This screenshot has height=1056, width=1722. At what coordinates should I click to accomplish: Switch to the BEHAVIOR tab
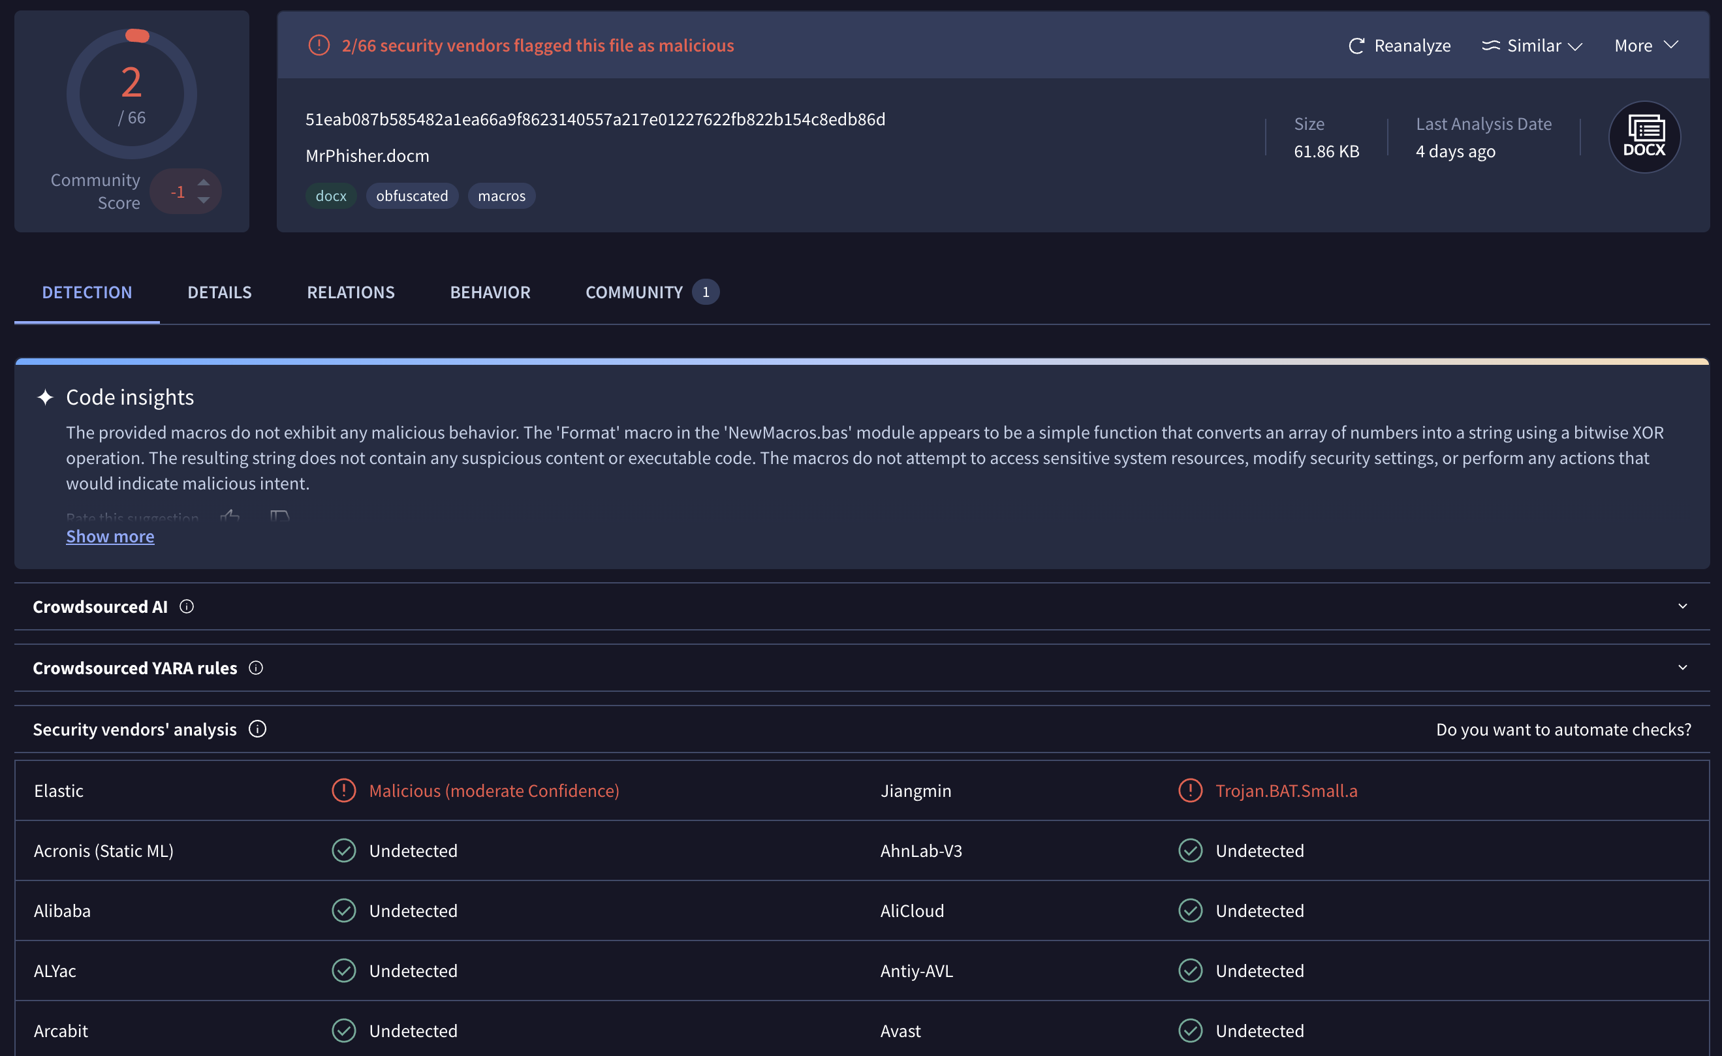click(x=490, y=292)
